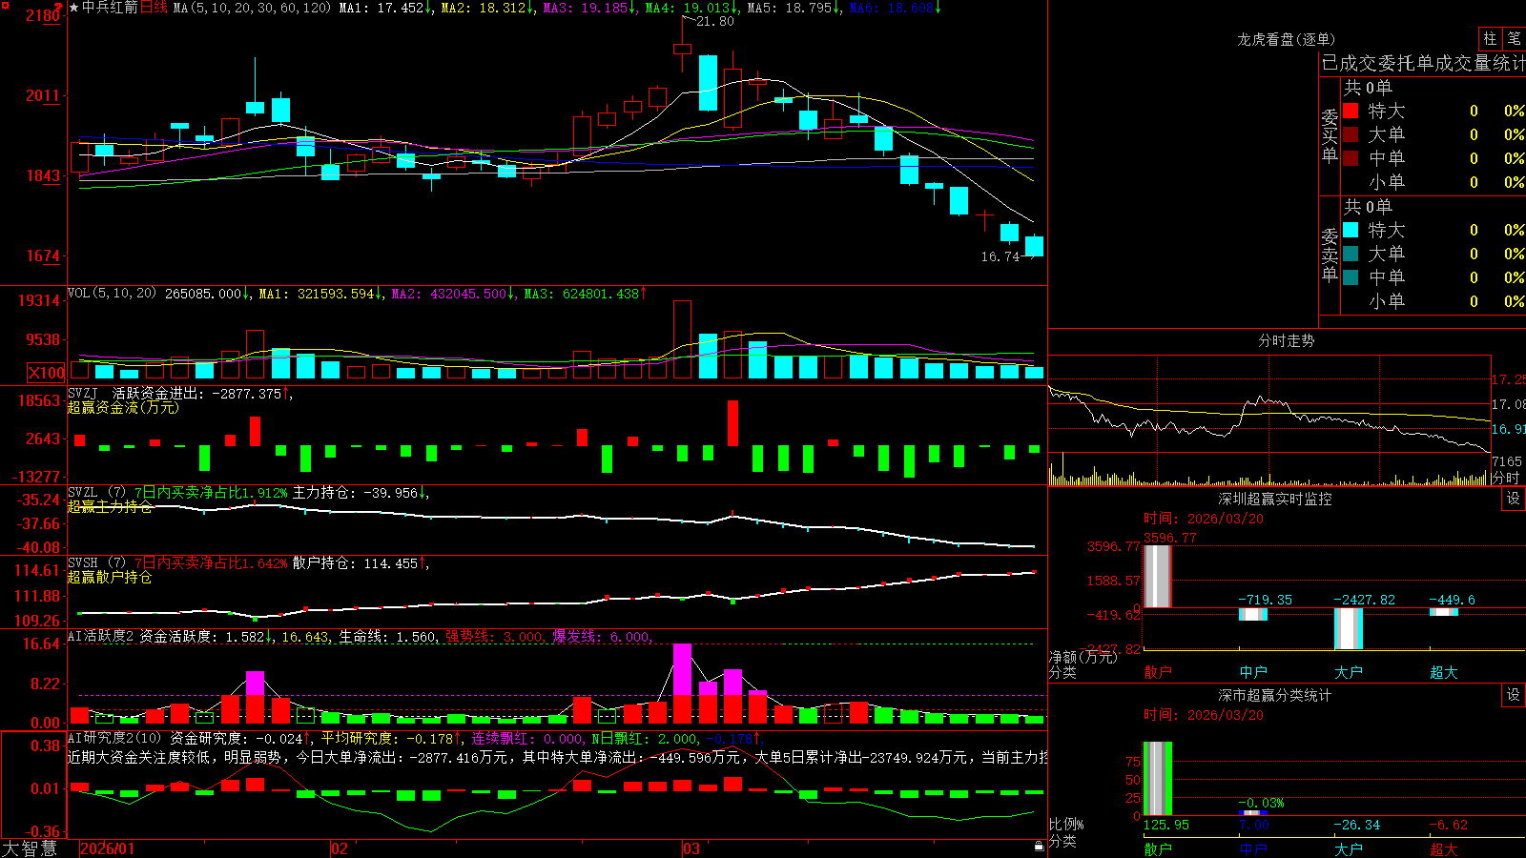Click the SVZL (7) indicator name
Viewport: 1526px width, 858px height.
(x=96, y=493)
